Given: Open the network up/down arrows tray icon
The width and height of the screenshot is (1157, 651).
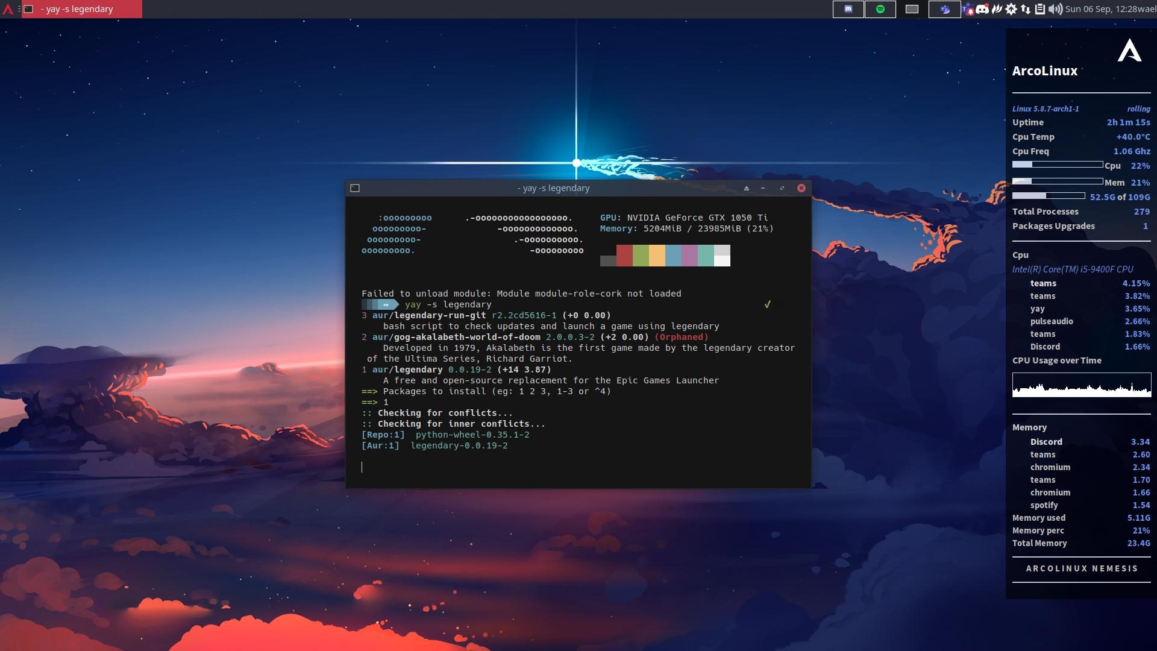Looking at the screenshot, I should coord(1026,9).
